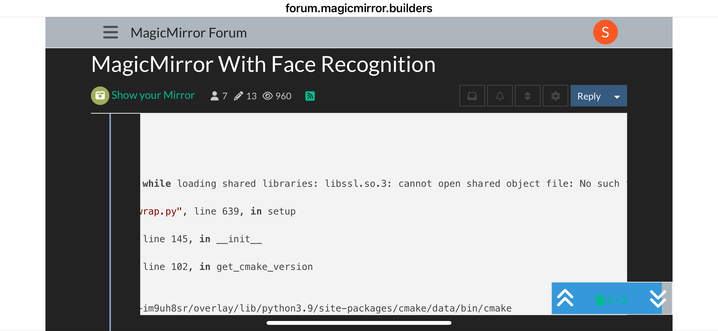The image size is (718, 331).
Task: Expand the Reply dropdown arrow
Action: (617, 97)
